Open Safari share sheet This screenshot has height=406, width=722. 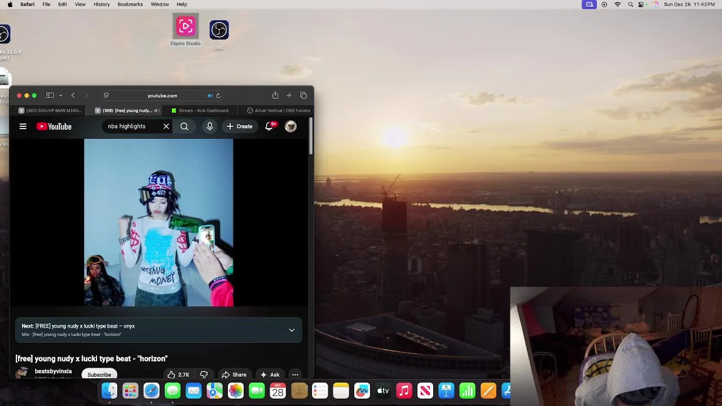pos(275,95)
